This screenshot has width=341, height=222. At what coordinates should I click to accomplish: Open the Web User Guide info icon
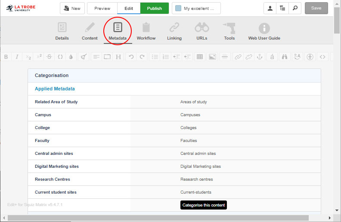coord(264,28)
